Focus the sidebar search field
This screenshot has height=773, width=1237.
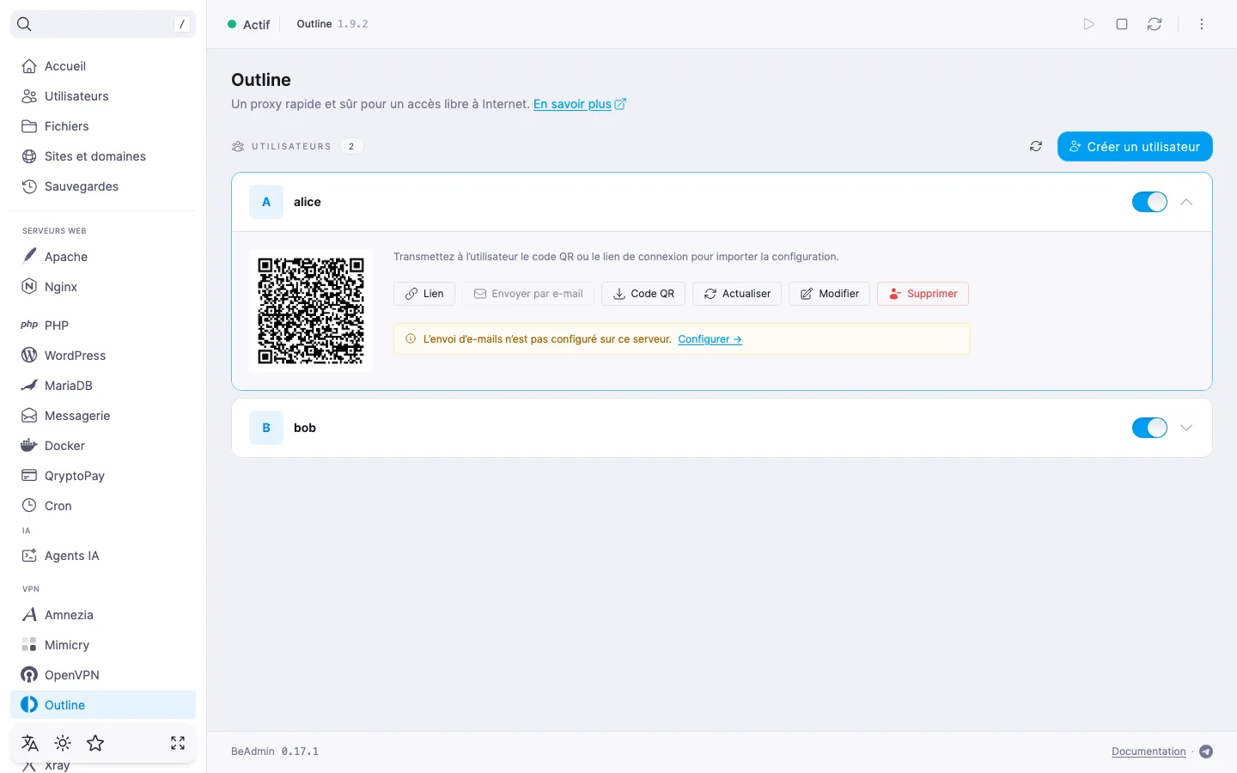pos(103,24)
